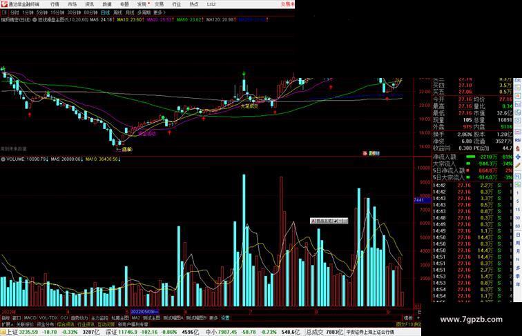Open the 资金分布 tab
Screen dimensions: 522x336
coord(45,324)
